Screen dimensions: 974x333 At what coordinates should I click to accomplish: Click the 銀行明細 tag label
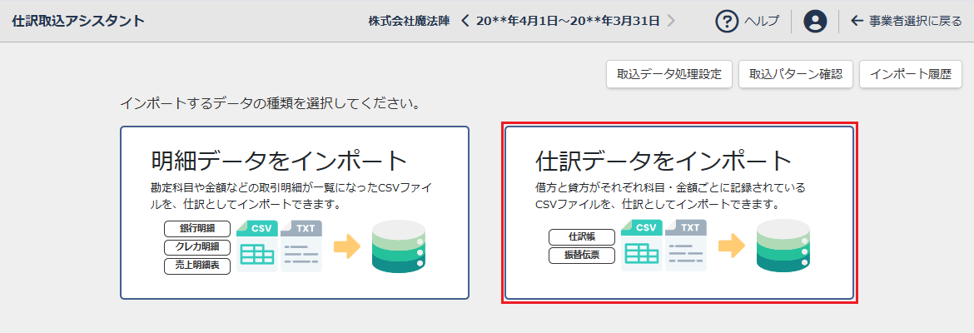197,228
